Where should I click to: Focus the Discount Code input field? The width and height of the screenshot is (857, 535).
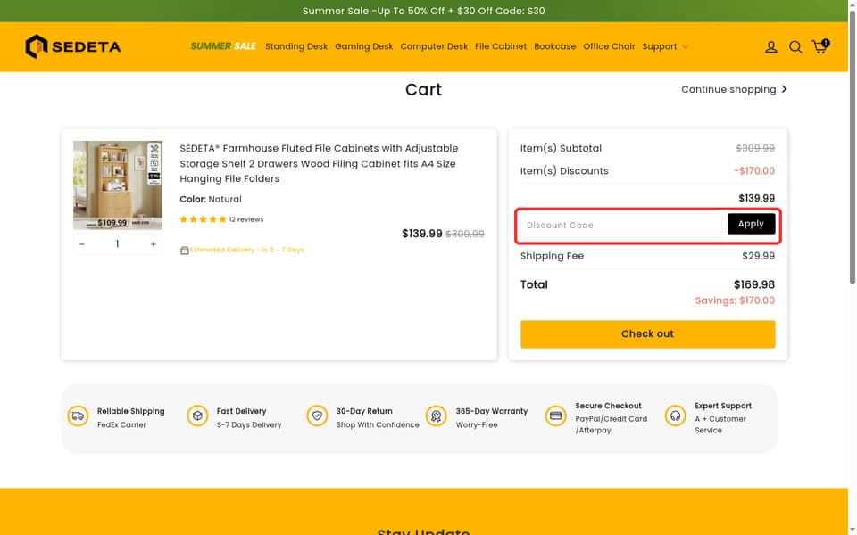(621, 225)
